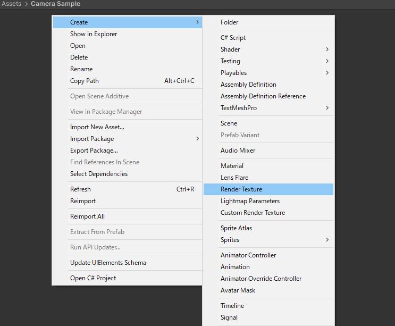Screen dimensions: 395x326
Task: Refresh the assets via Refresh entry
Action: pyautogui.click(x=128, y=189)
